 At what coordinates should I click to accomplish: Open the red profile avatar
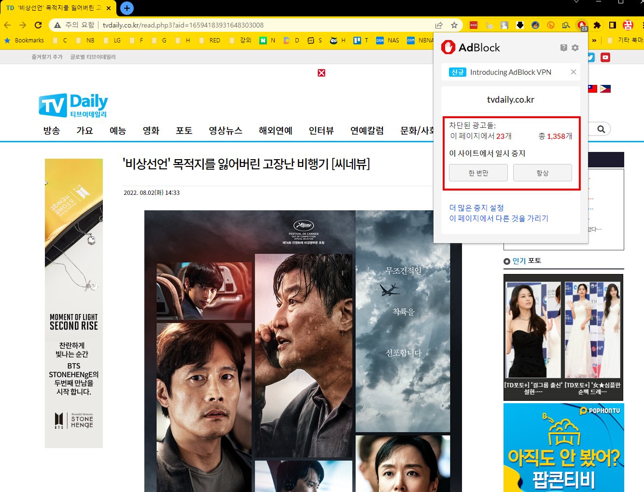[x=628, y=25]
